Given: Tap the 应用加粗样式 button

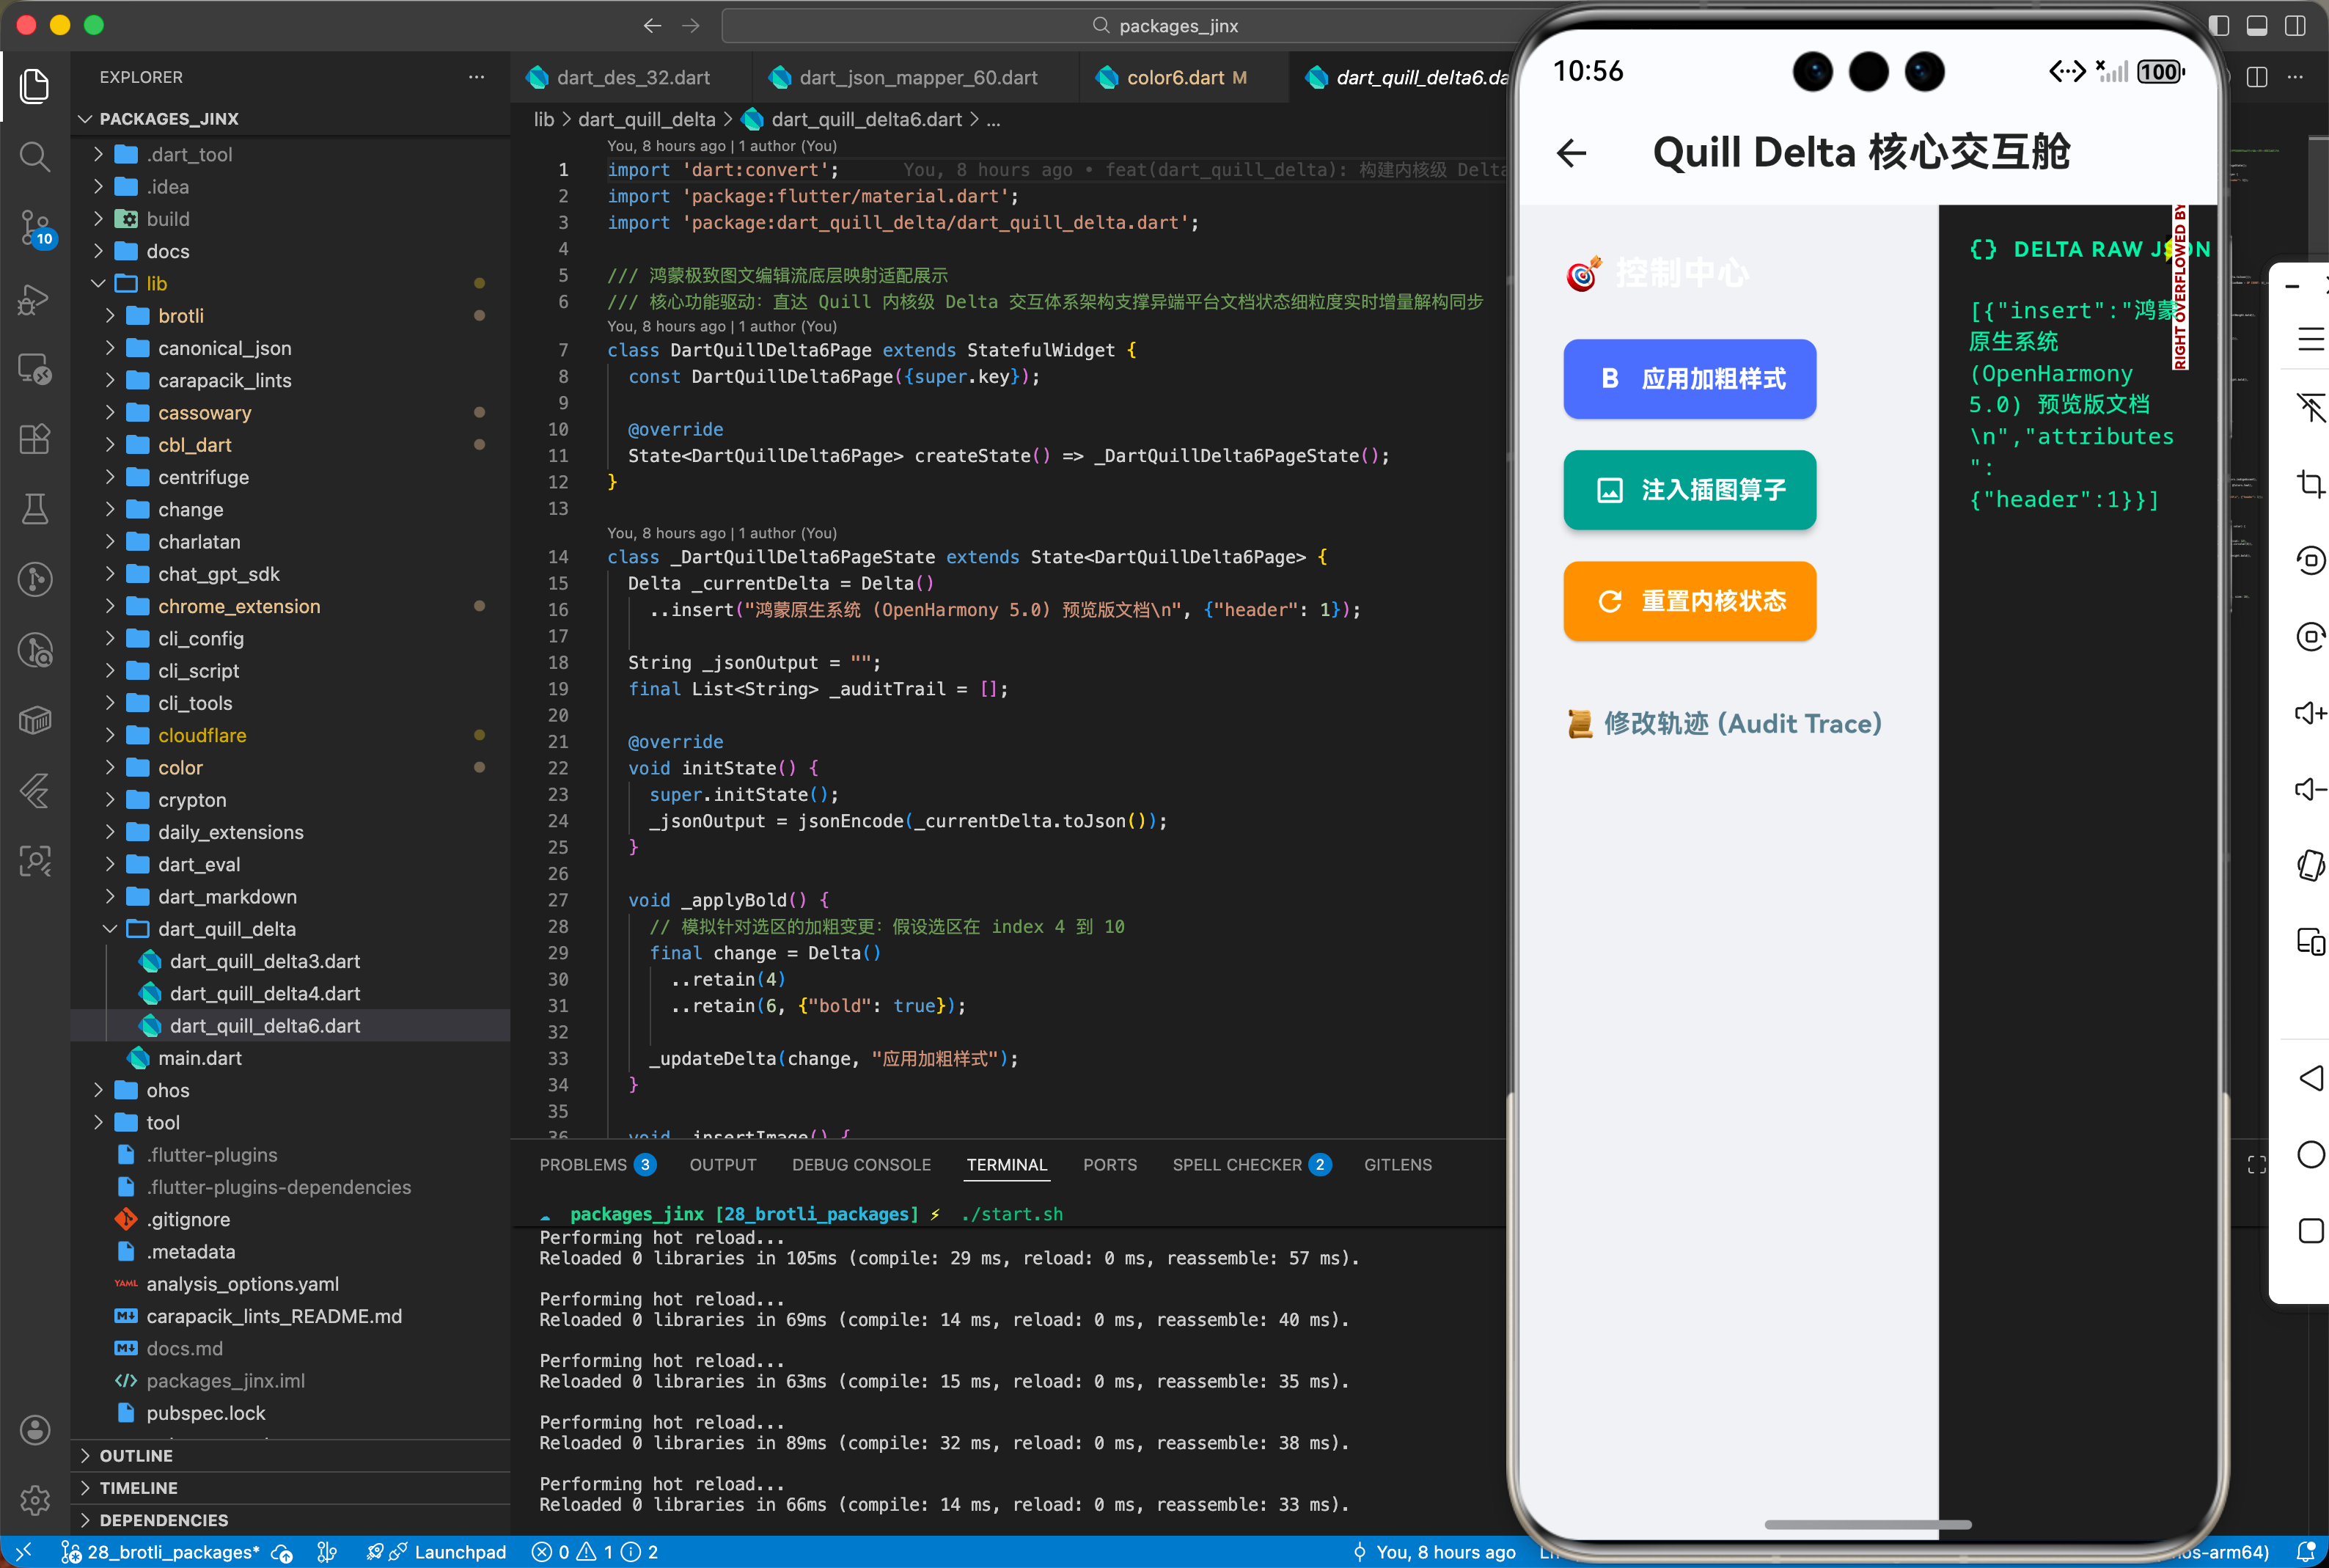Looking at the screenshot, I should 1690,379.
